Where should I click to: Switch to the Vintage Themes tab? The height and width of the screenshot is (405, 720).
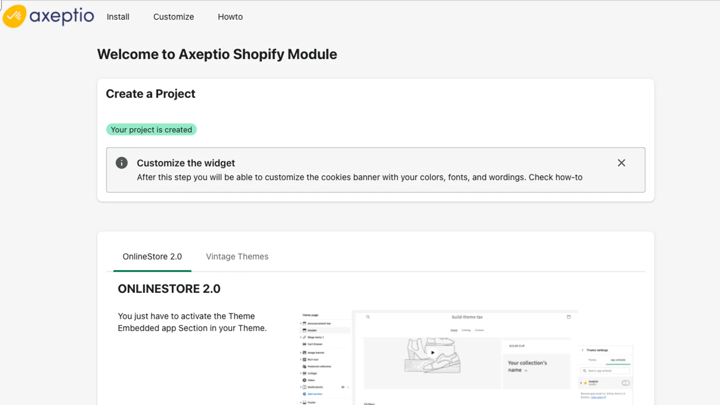point(237,256)
